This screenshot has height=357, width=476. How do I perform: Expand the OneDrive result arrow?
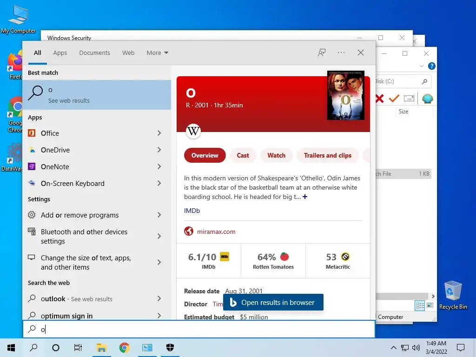click(x=159, y=150)
